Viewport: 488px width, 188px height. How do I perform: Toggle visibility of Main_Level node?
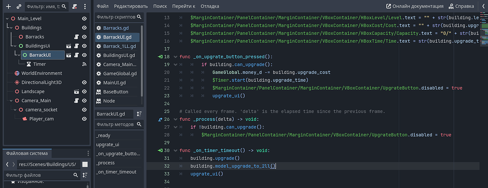coord(84,19)
